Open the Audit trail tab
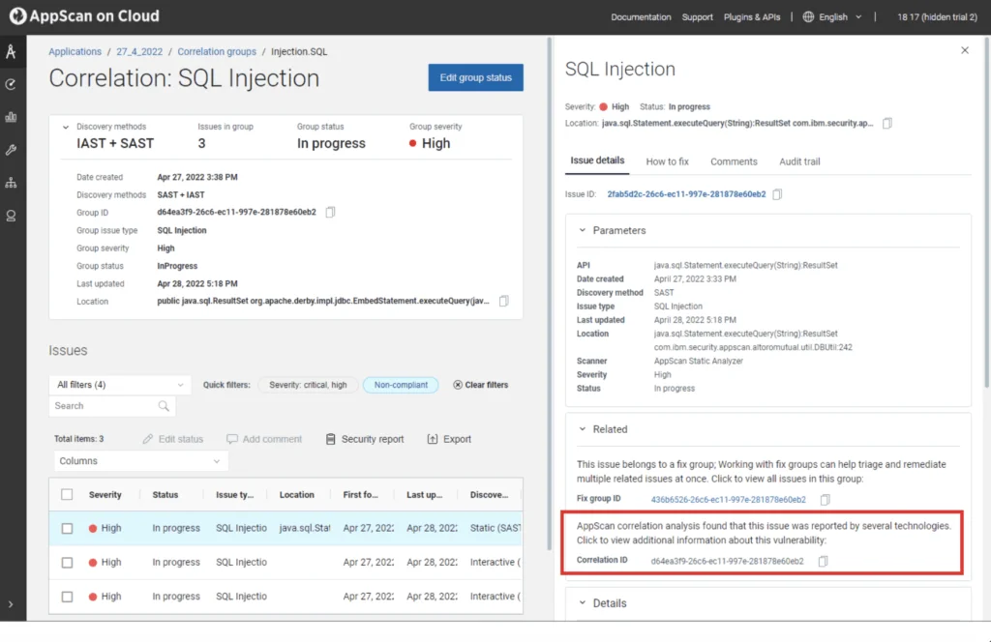991x642 pixels. [x=799, y=161]
